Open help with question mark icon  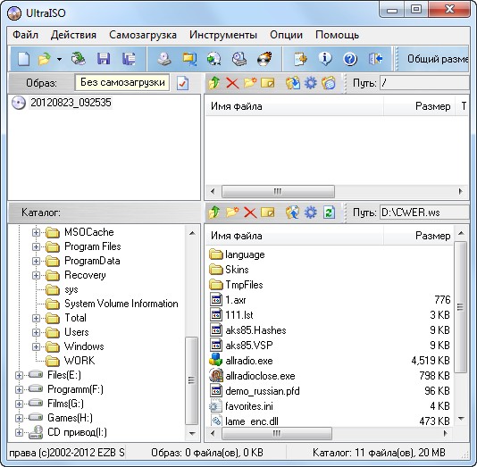tap(350, 59)
